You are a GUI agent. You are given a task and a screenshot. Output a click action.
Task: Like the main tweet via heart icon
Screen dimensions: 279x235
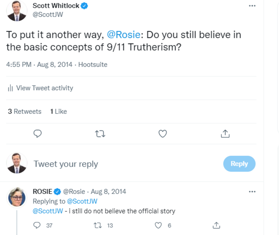(163, 134)
